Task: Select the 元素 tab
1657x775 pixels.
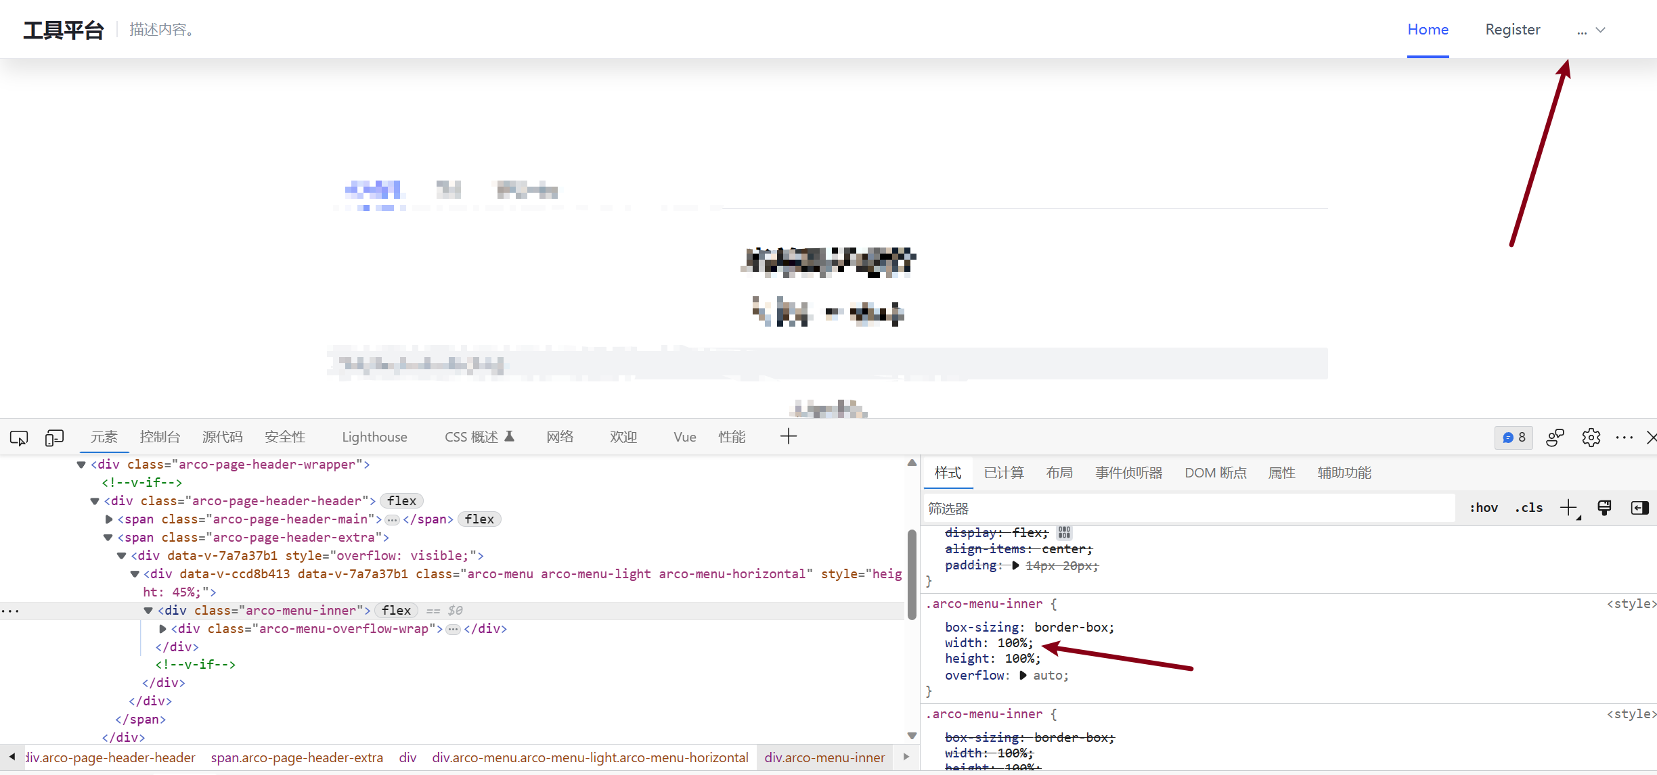Action: tap(104, 437)
